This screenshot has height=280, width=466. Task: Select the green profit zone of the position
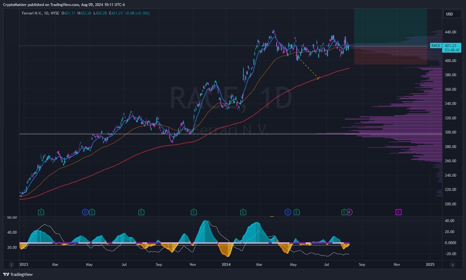tap(391, 27)
